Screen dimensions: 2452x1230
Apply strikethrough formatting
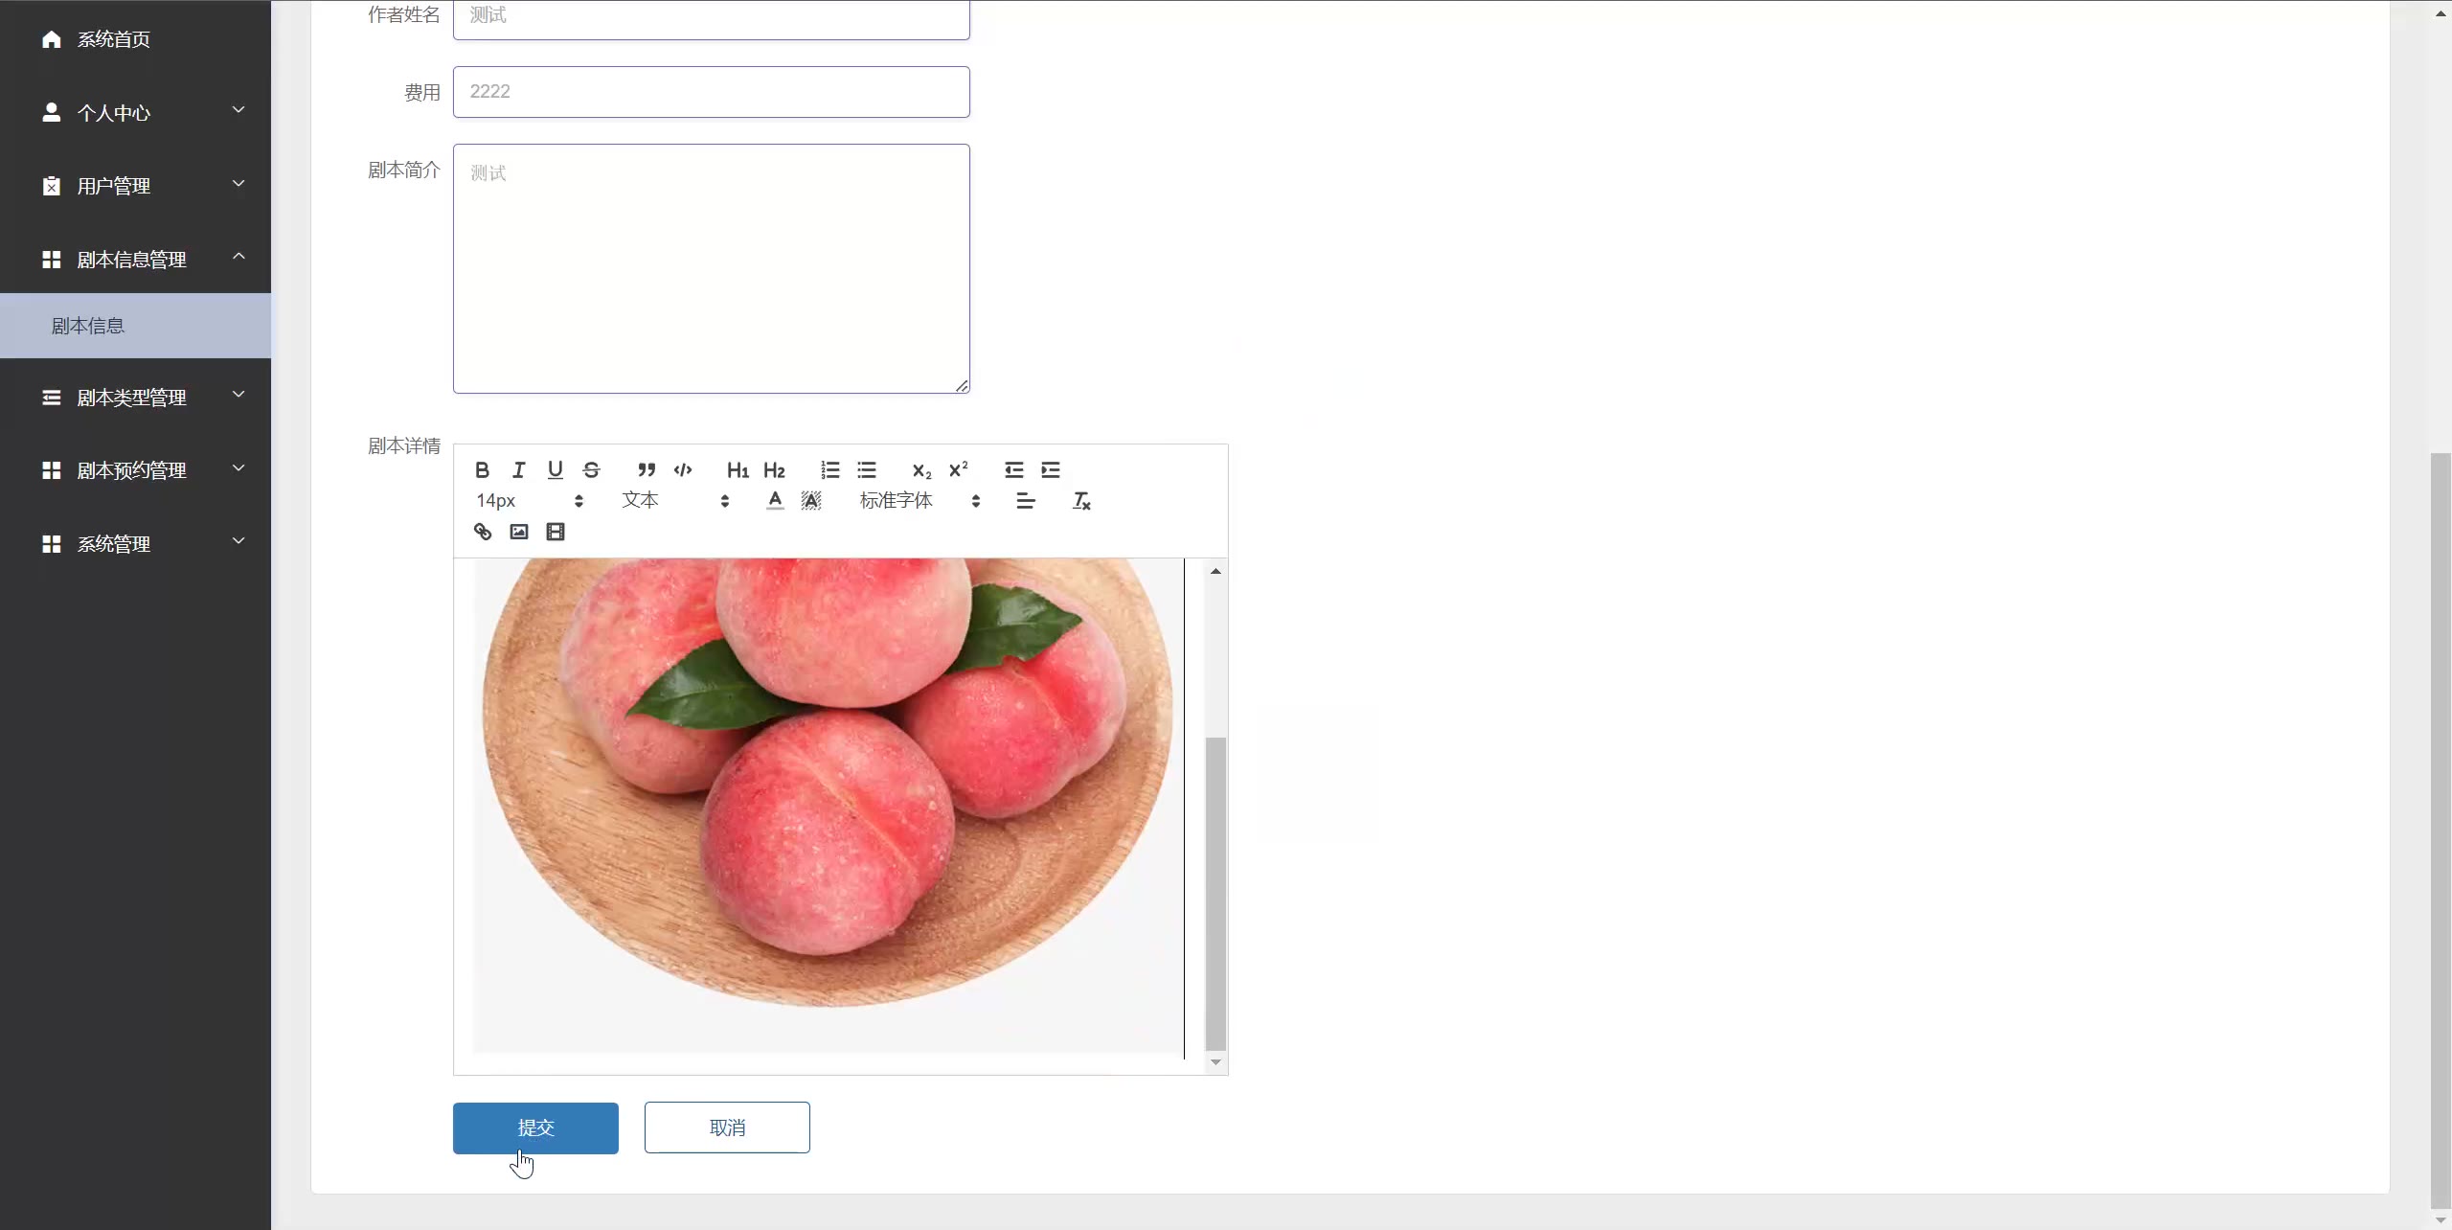592,470
